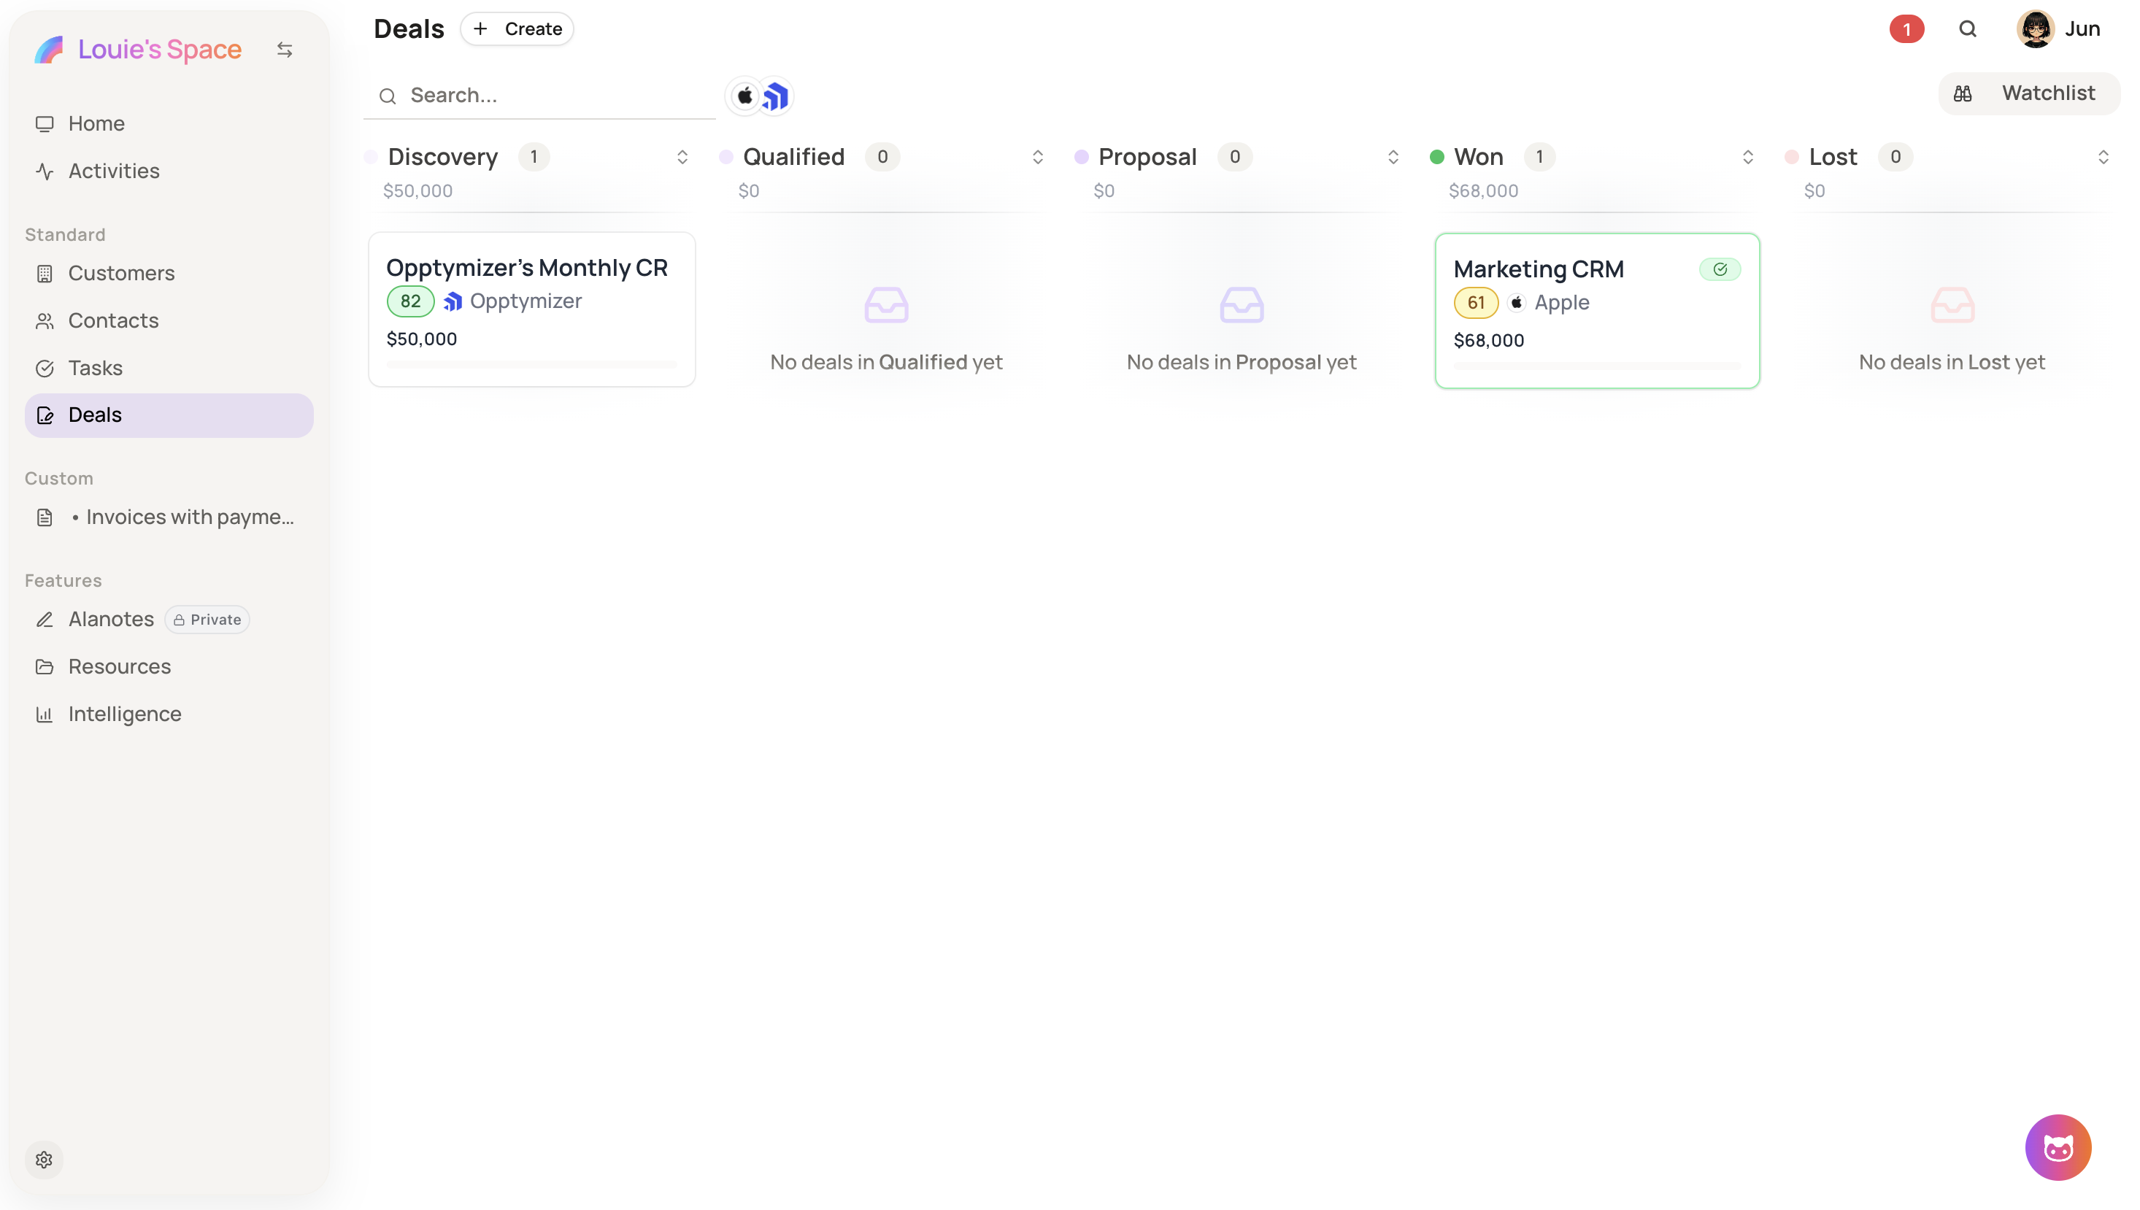Open Resources from the Features menu
Image resolution: width=2140 pixels, height=1210 pixels.
[x=120, y=666]
